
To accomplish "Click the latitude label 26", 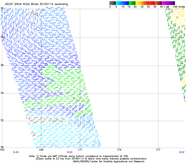I will click(x=2, y=65).
